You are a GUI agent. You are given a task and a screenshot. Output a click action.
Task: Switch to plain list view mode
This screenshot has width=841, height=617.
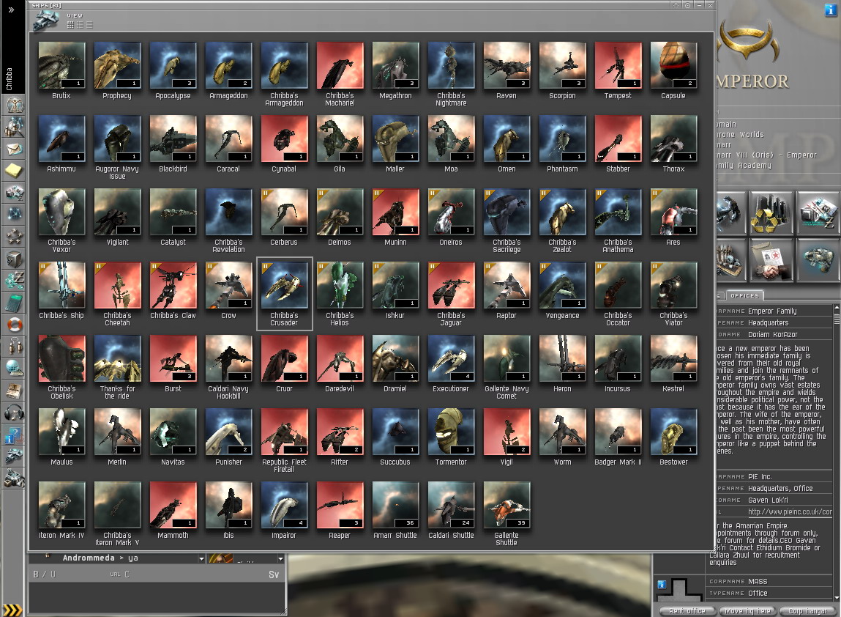coord(89,25)
